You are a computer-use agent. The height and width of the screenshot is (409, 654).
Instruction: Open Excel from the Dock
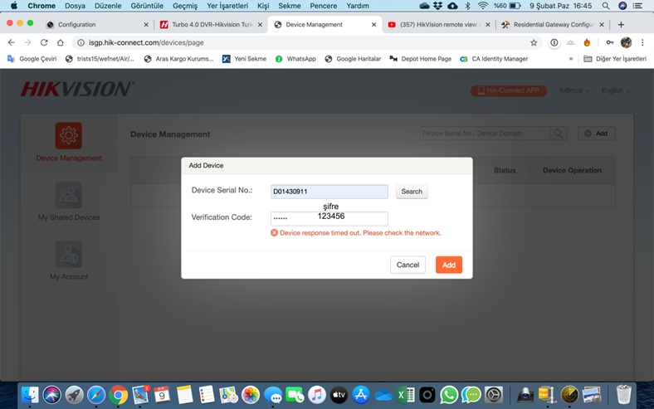[405, 395]
